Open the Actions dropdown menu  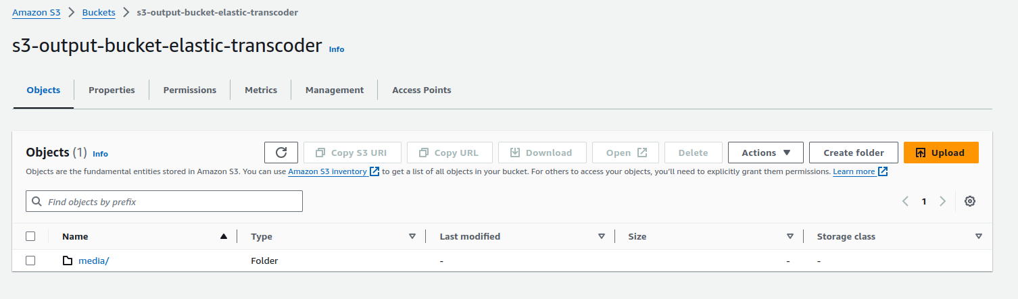766,153
